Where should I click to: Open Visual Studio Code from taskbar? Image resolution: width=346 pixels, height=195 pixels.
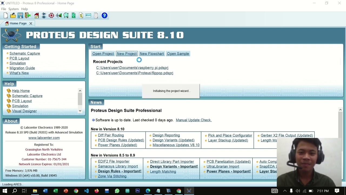pos(86,191)
